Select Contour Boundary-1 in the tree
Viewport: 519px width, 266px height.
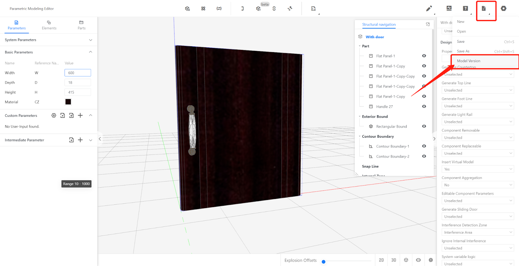pyautogui.click(x=392, y=146)
